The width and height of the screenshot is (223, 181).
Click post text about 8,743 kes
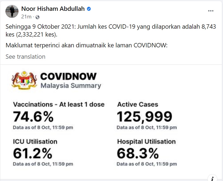[x=111, y=31]
